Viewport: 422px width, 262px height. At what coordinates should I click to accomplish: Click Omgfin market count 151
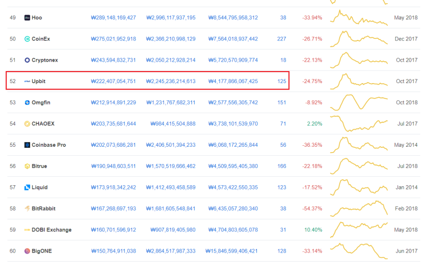[x=282, y=103]
